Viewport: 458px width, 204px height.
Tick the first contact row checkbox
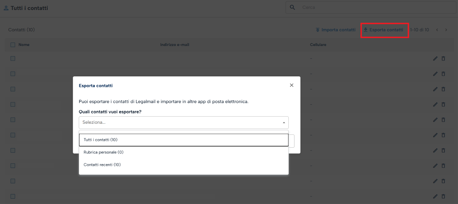(x=13, y=58)
